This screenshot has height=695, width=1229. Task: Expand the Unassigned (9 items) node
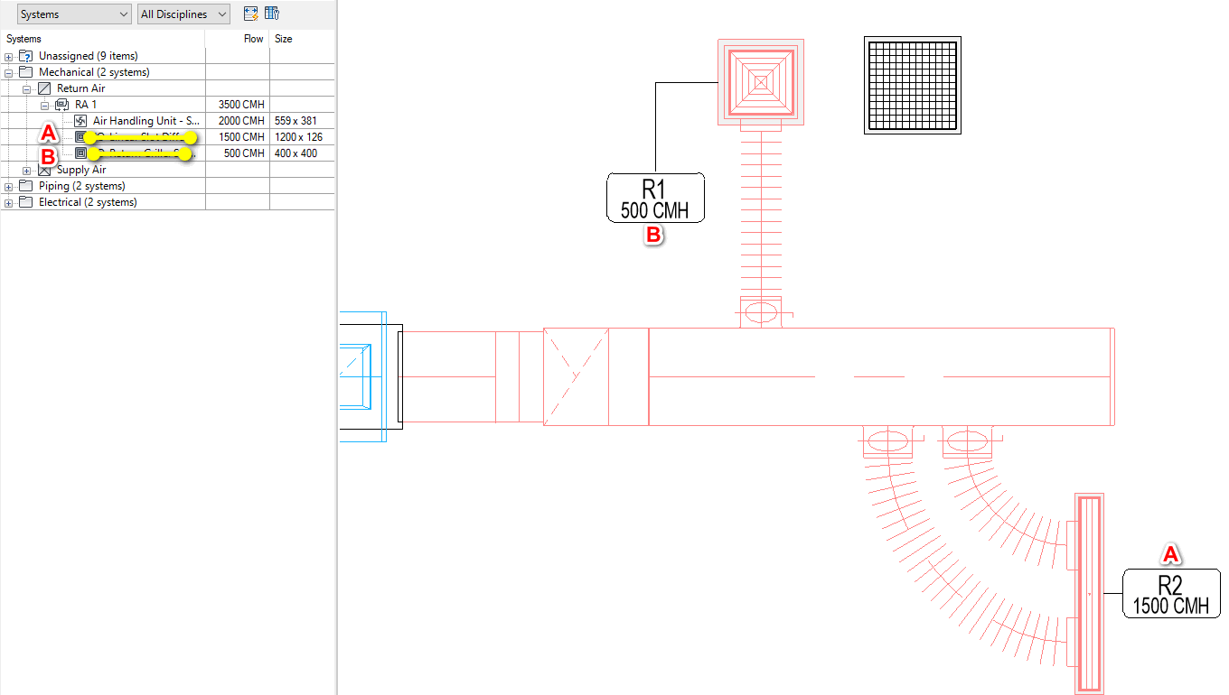[9, 57]
